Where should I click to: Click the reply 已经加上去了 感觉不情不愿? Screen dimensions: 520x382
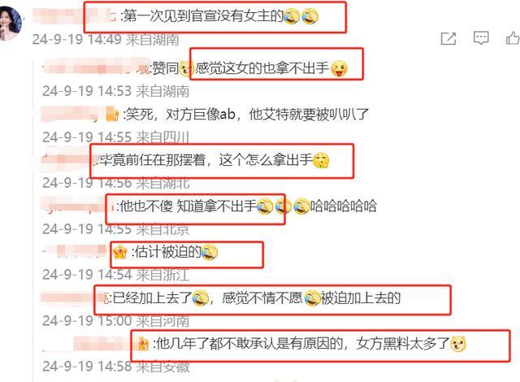coord(254,297)
